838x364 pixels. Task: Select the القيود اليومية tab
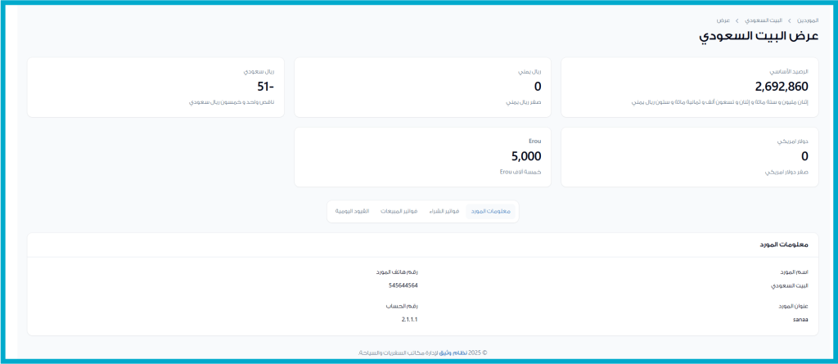[352, 212]
